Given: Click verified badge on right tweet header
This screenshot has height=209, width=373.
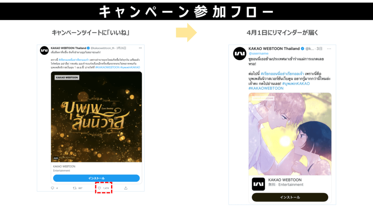Looking at the screenshot, I should coord(302,49).
